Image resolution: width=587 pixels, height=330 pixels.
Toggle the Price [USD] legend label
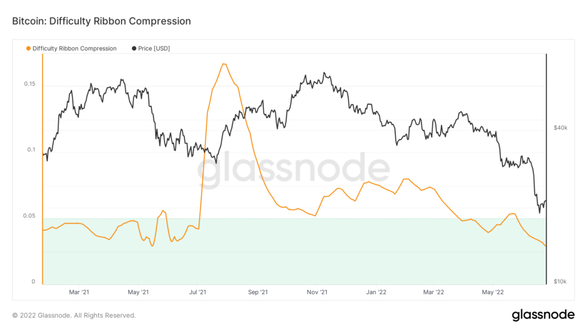pyautogui.click(x=154, y=49)
